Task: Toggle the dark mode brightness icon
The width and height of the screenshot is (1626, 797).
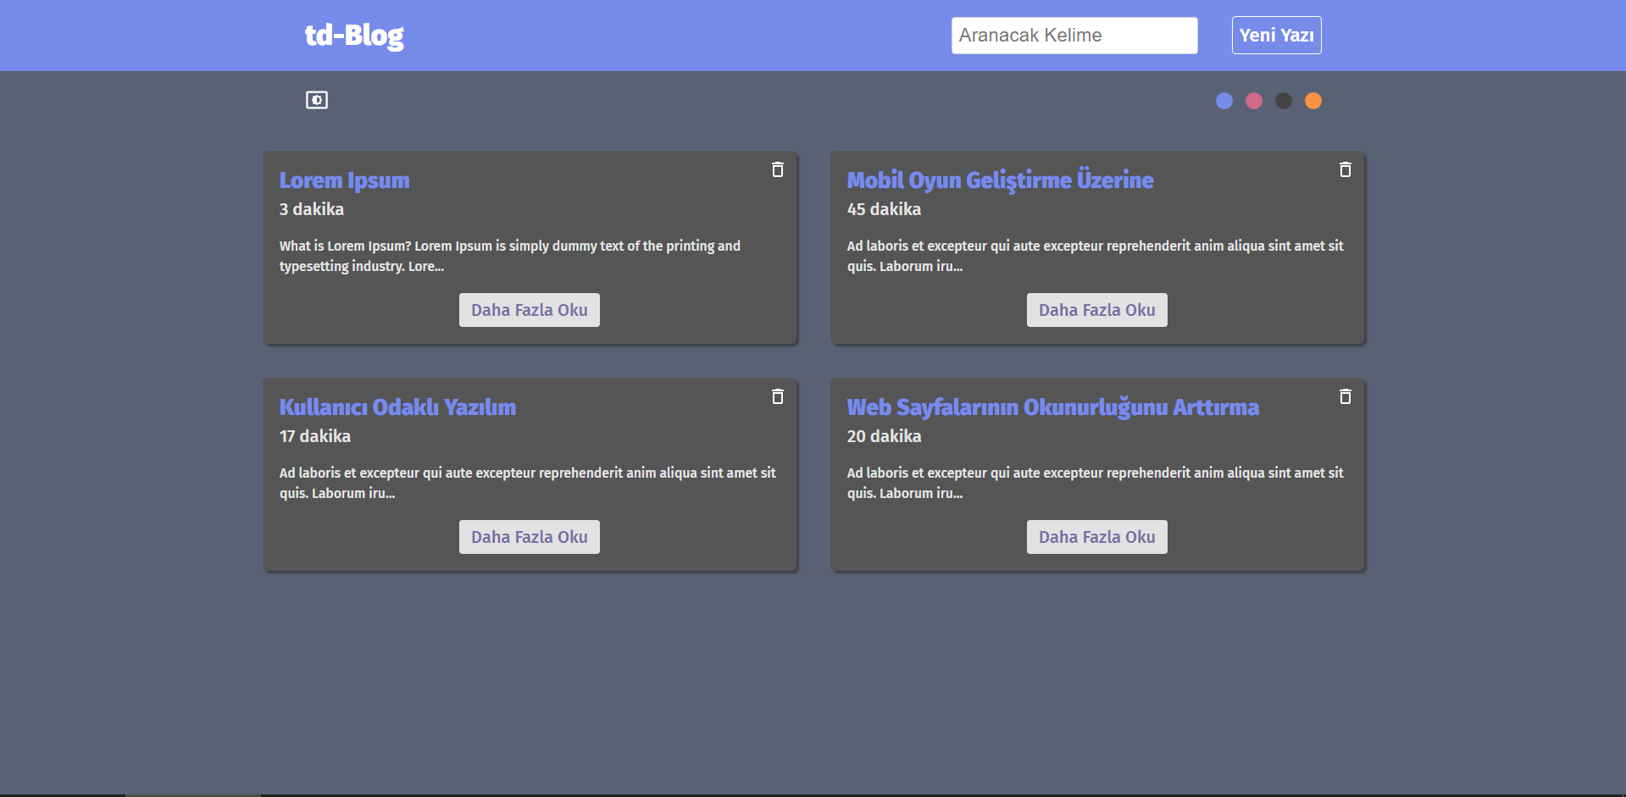Action: click(317, 100)
